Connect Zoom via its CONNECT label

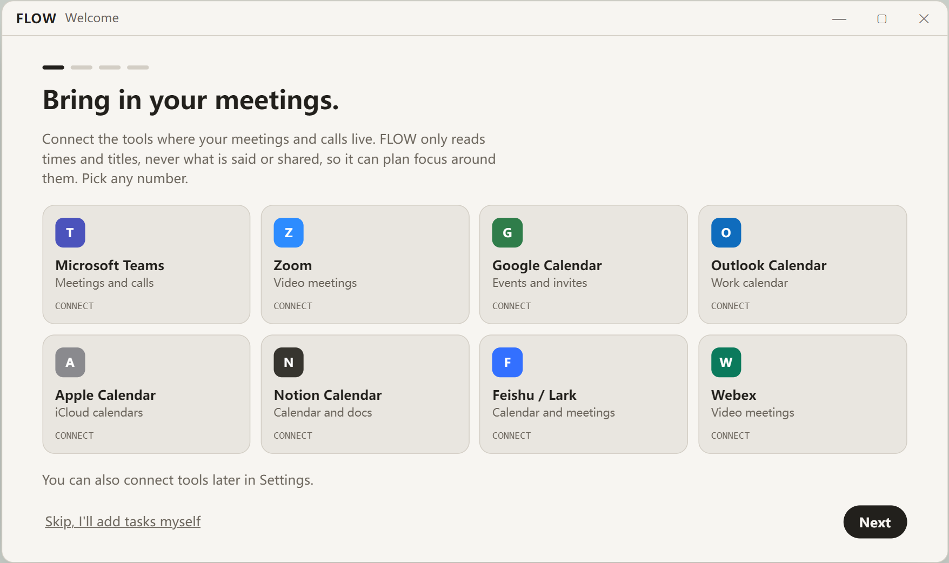(x=293, y=306)
